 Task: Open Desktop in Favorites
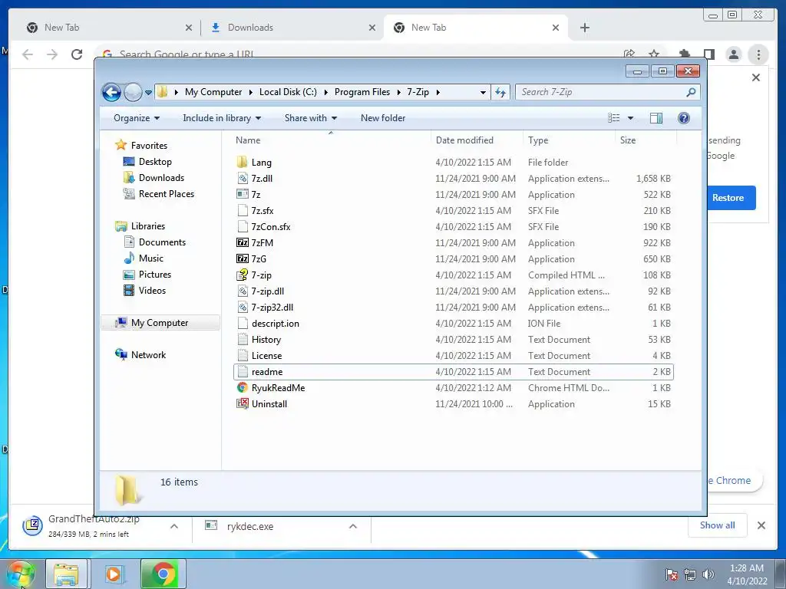coord(155,162)
